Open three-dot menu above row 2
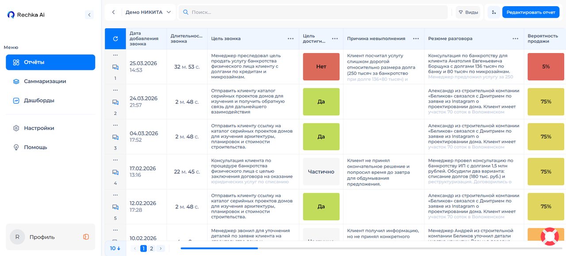 [x=115, y=90]
